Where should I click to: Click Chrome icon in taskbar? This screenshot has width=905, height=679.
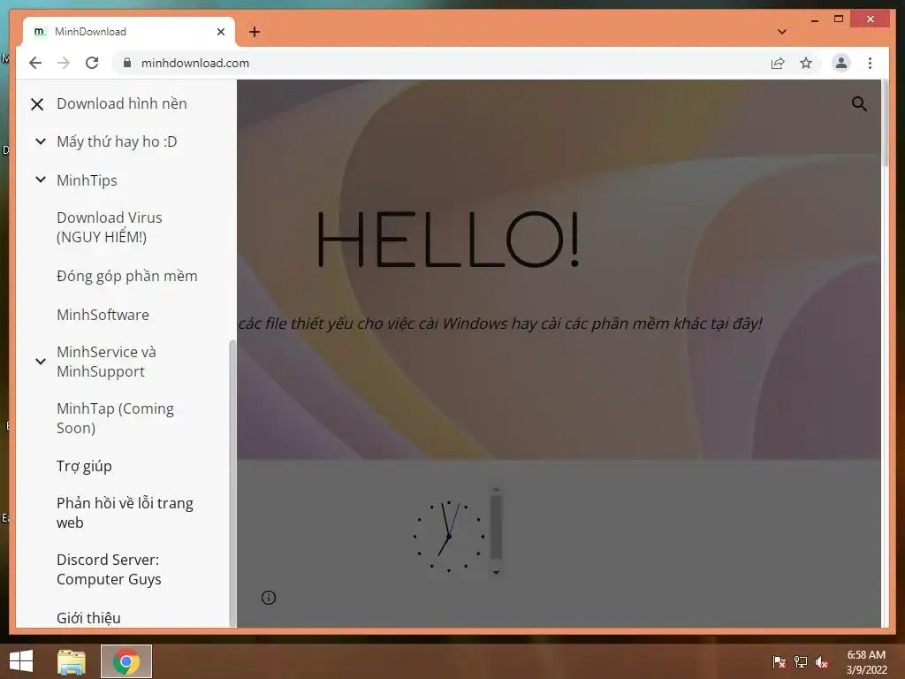(x=126, y=661)
